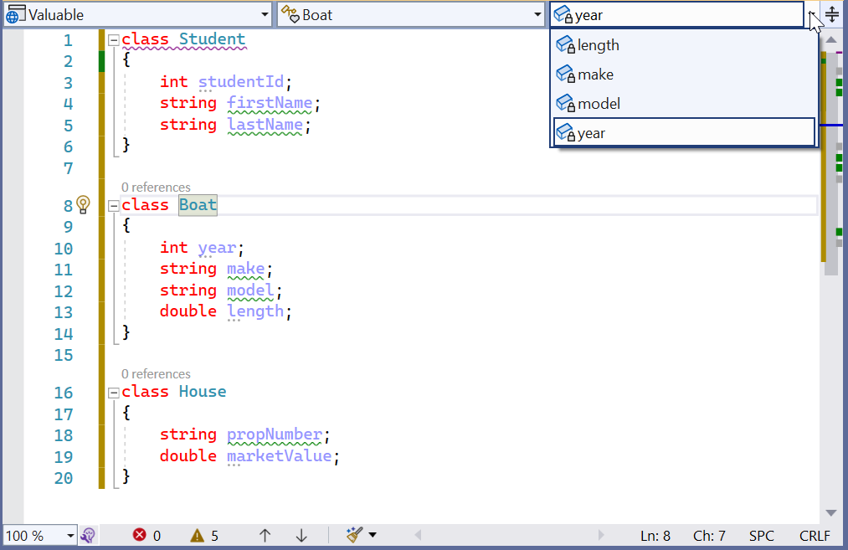
Task: Click the highlighted Boat class name in code
Action: pyautogui.click(x=198, y=205)
